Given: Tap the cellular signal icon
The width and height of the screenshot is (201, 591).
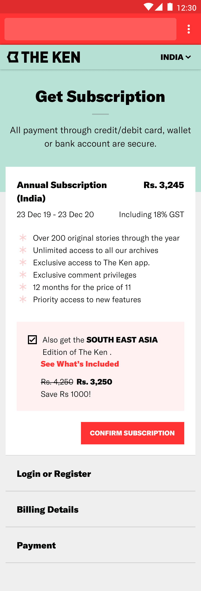Looking at the screenshot, I should click(x=159, y=7).
